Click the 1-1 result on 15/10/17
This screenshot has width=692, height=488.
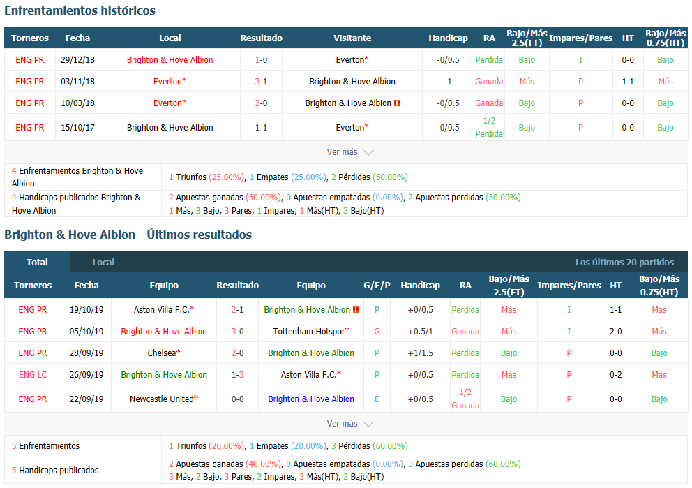tap(262, 127)
